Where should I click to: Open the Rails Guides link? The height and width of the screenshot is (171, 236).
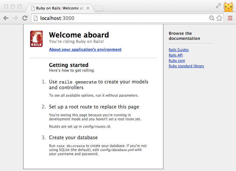(x=179, y=50)
